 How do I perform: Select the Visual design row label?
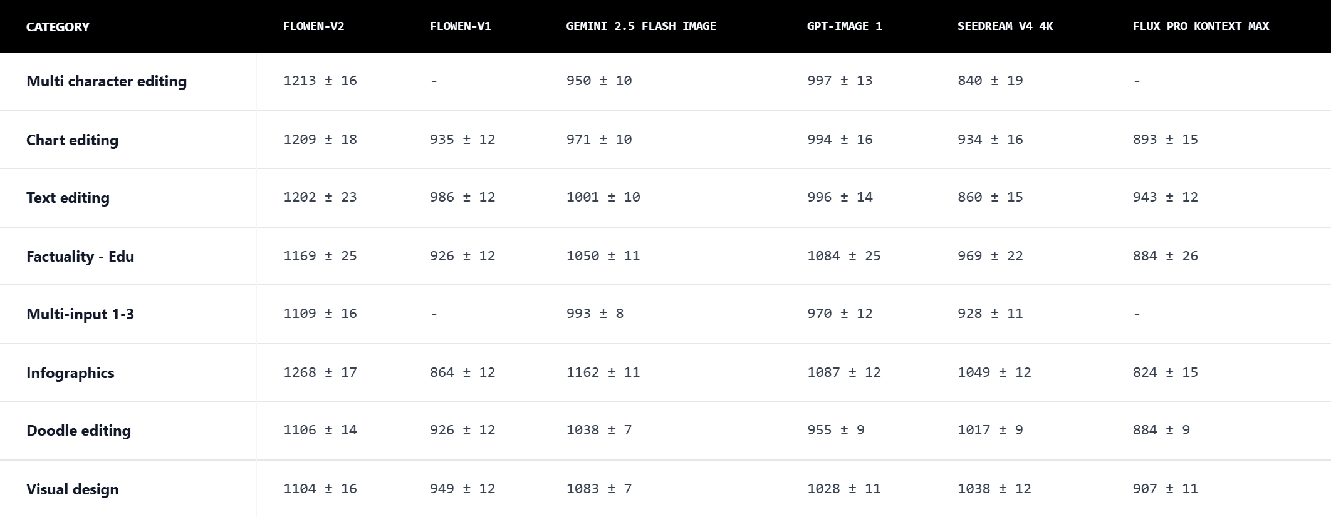72,489
